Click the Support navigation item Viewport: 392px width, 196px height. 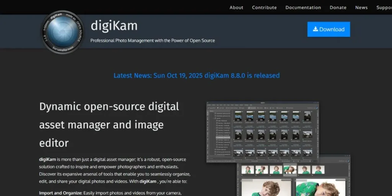[384, 7]
